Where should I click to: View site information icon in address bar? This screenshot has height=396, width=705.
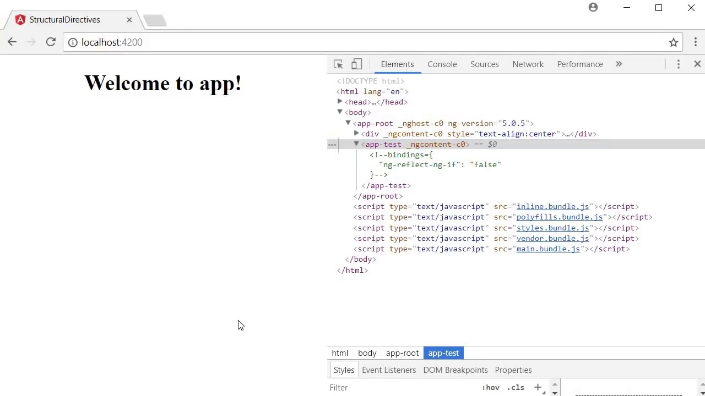tap(73, 42)
